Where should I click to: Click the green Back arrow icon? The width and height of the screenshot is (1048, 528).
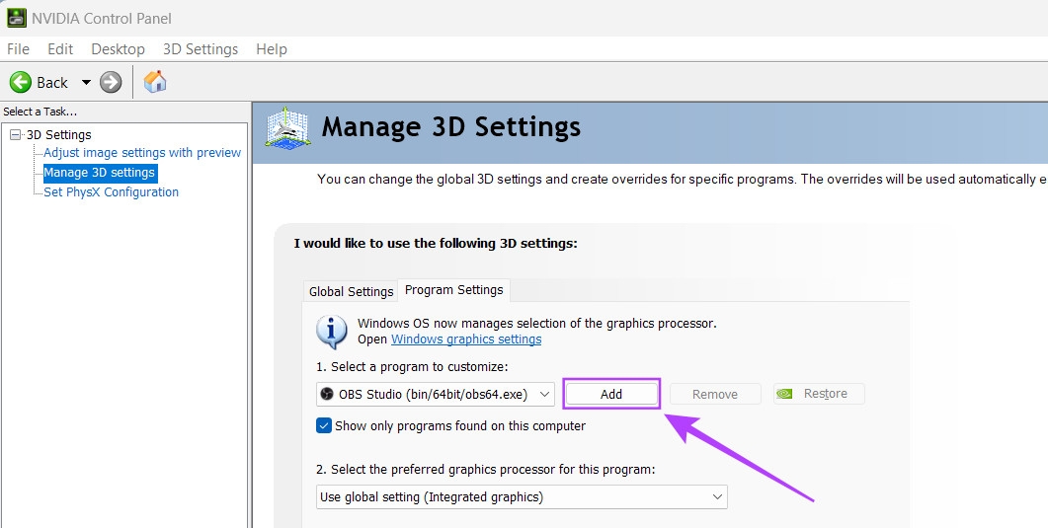(20, 82)
